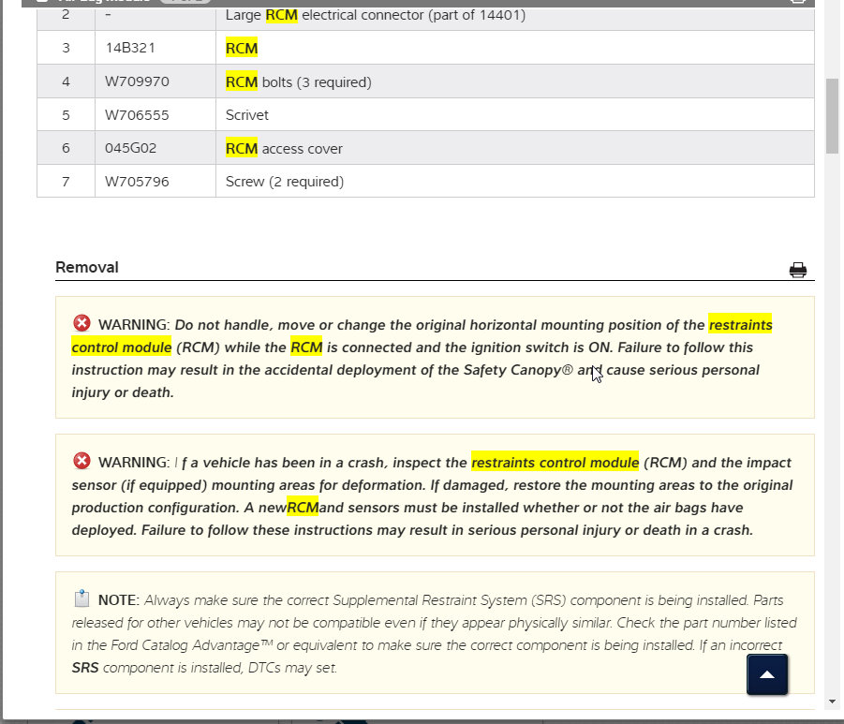The height and width of the screenshot is (724, 844).
Task: Click item number 6 in table
Action: click(x=66, y=148)
